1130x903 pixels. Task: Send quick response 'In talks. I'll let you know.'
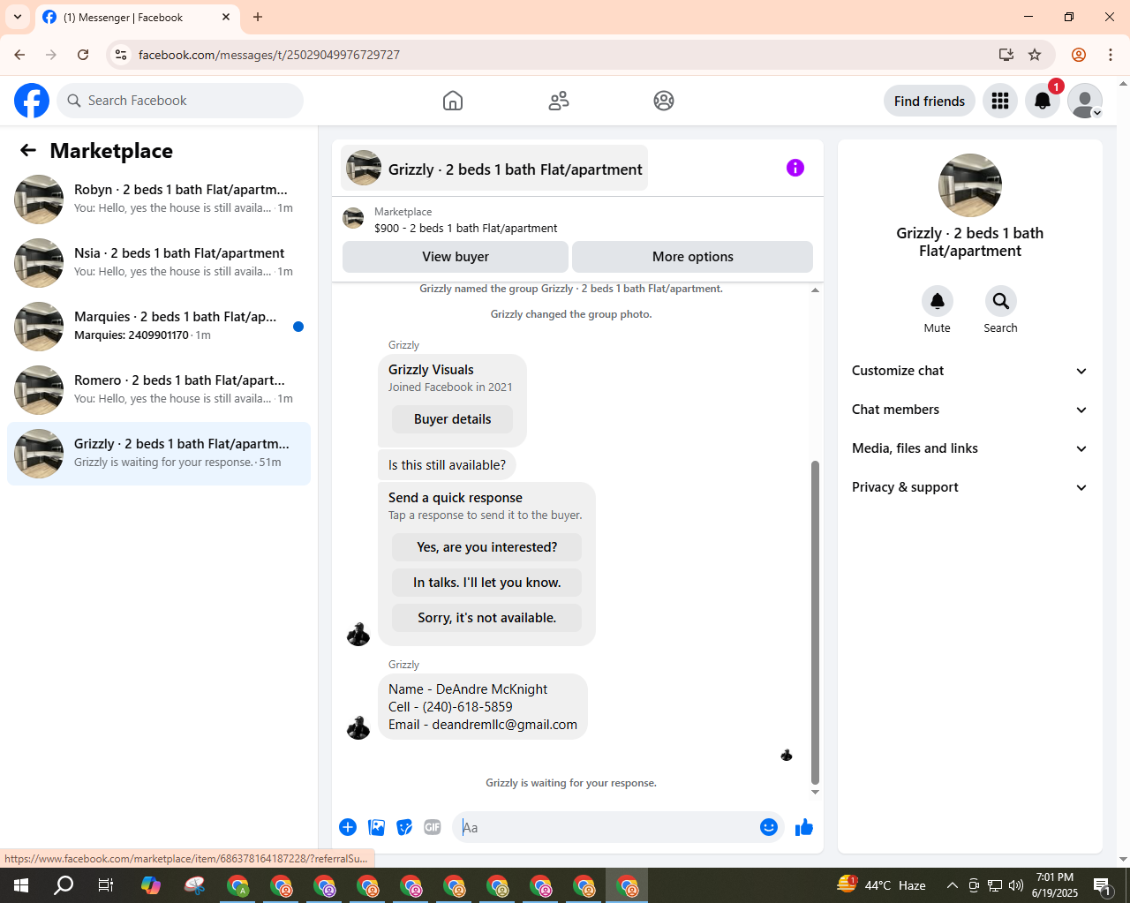coord(486,583)
